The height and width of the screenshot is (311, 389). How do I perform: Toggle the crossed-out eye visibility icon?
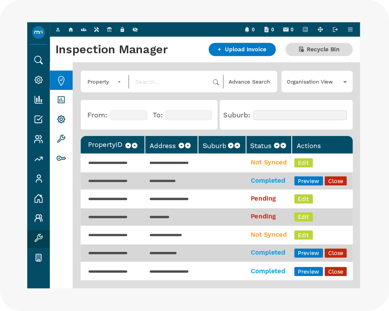pos(135,30)
